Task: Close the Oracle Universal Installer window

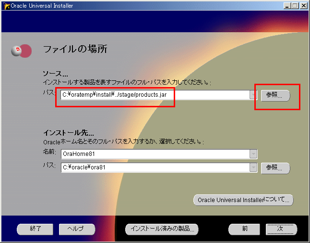Action: 303,6
